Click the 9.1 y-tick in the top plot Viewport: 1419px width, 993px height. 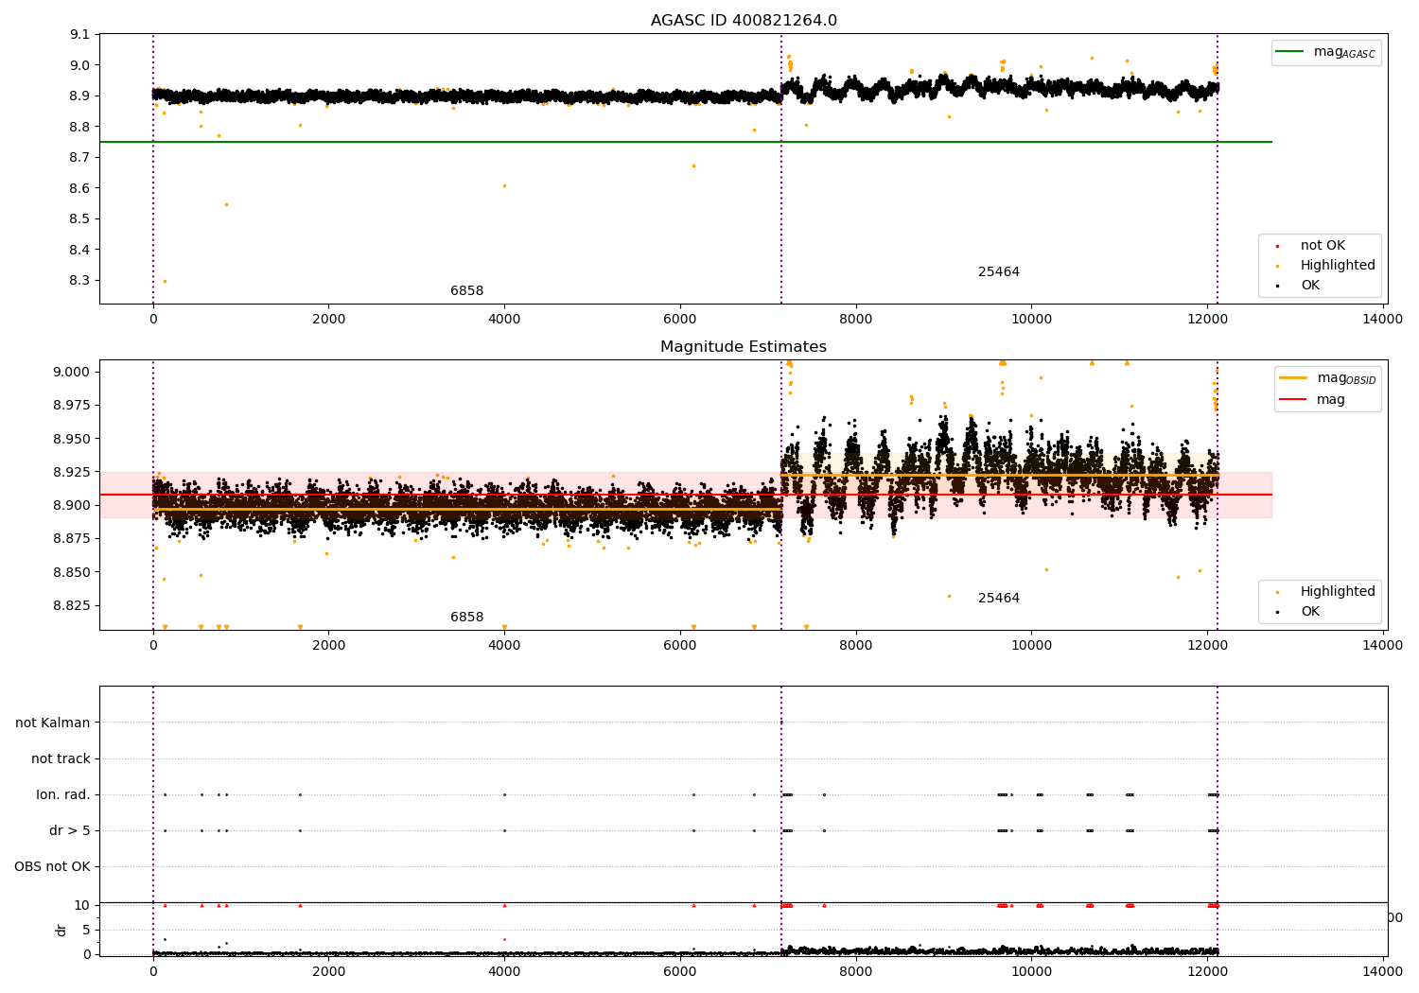click(80, 35)
